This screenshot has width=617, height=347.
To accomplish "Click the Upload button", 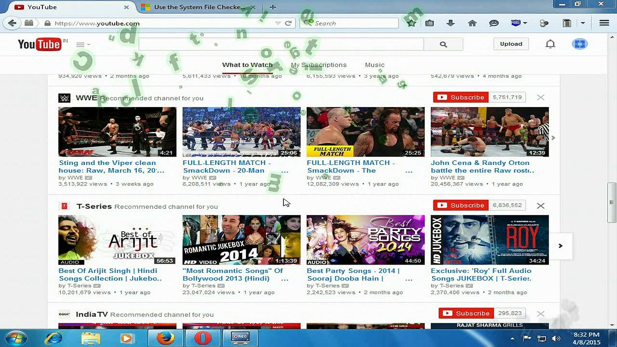I will click(x=511, y=44).
